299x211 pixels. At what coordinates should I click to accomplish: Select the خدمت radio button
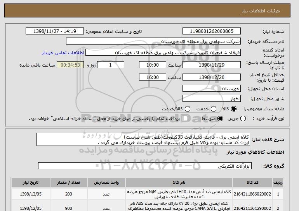[214, 109]
